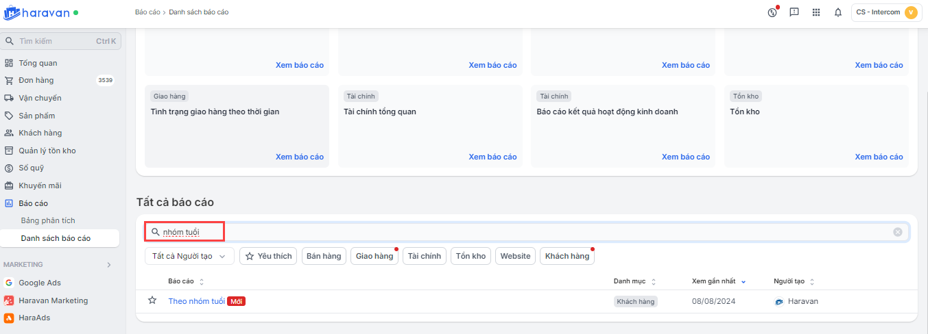Click the notification bell icon
Image resolution: width=928 pixels, height=334 pixels.
837,12
